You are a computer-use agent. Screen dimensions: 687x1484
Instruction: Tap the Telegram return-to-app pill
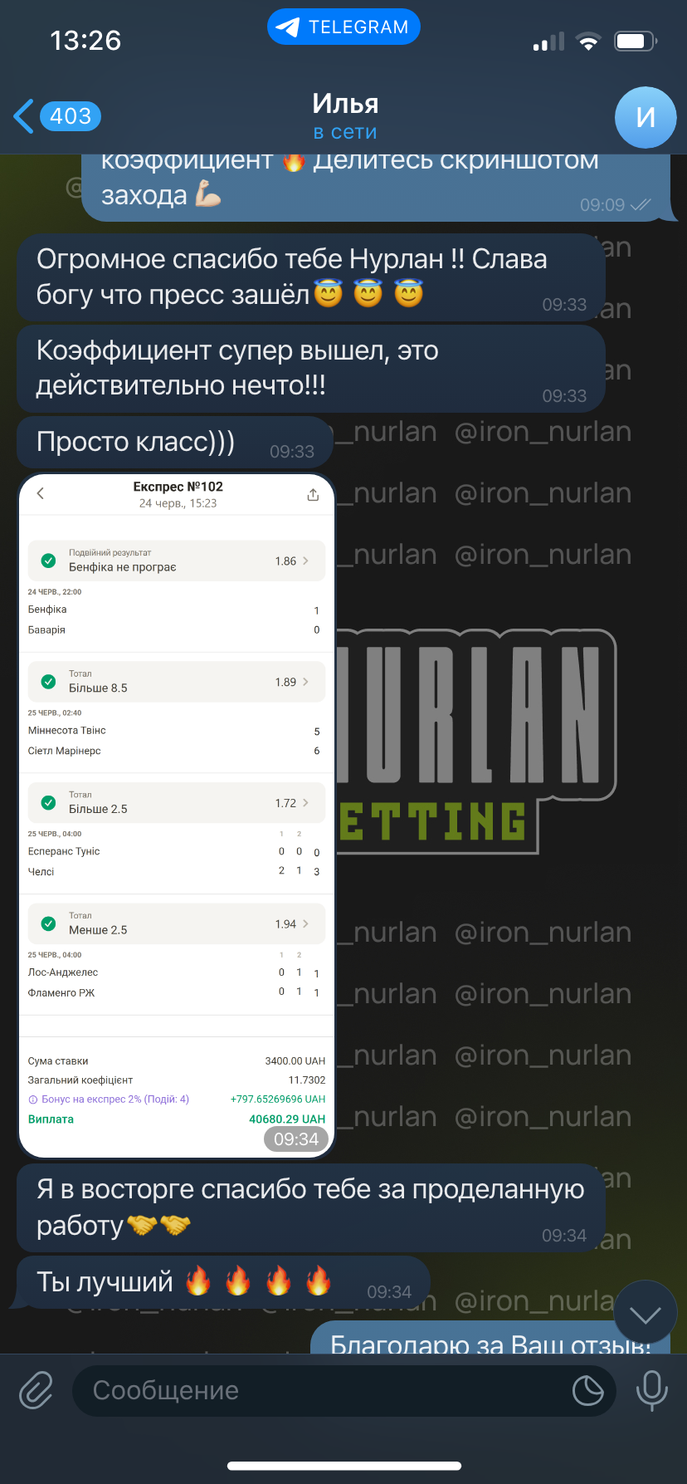coord(343,27)
